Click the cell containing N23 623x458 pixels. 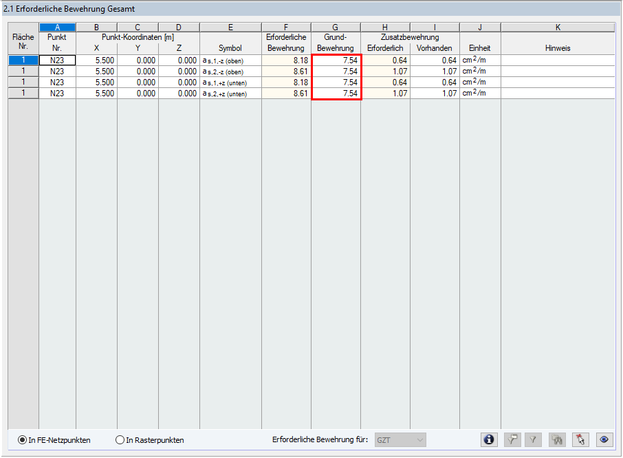click(57, 60)
